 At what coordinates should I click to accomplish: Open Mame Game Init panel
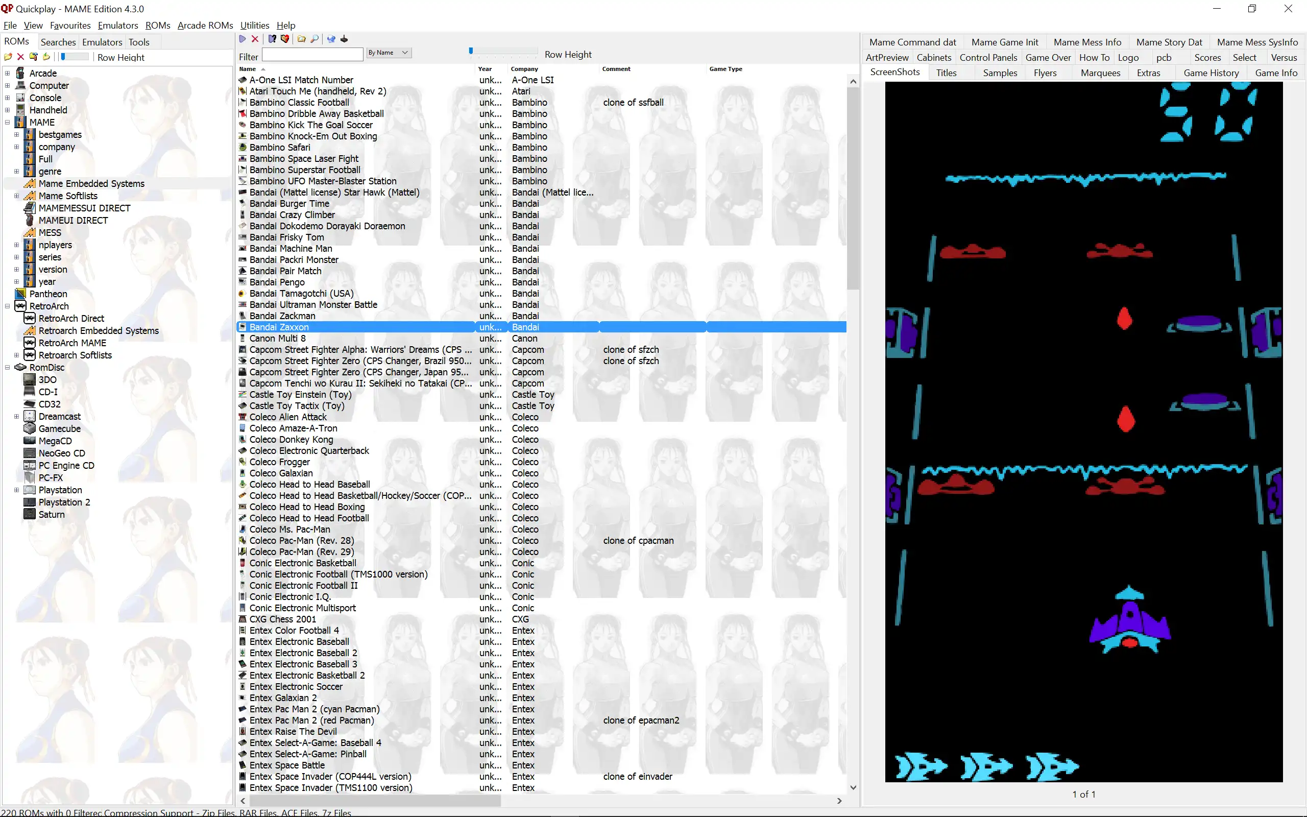(1005, 41)
